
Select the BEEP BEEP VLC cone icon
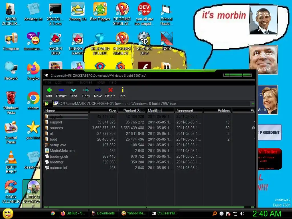(11, 162)
